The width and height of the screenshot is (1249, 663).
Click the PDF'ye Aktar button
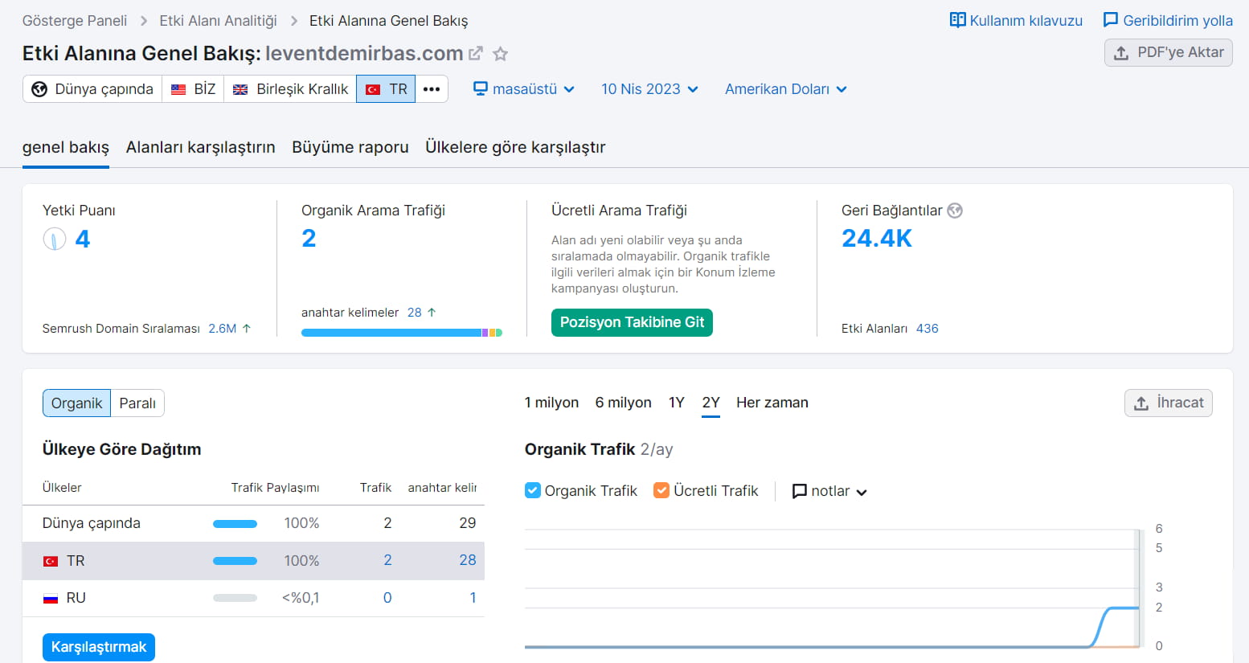[x=1169, y=53]
